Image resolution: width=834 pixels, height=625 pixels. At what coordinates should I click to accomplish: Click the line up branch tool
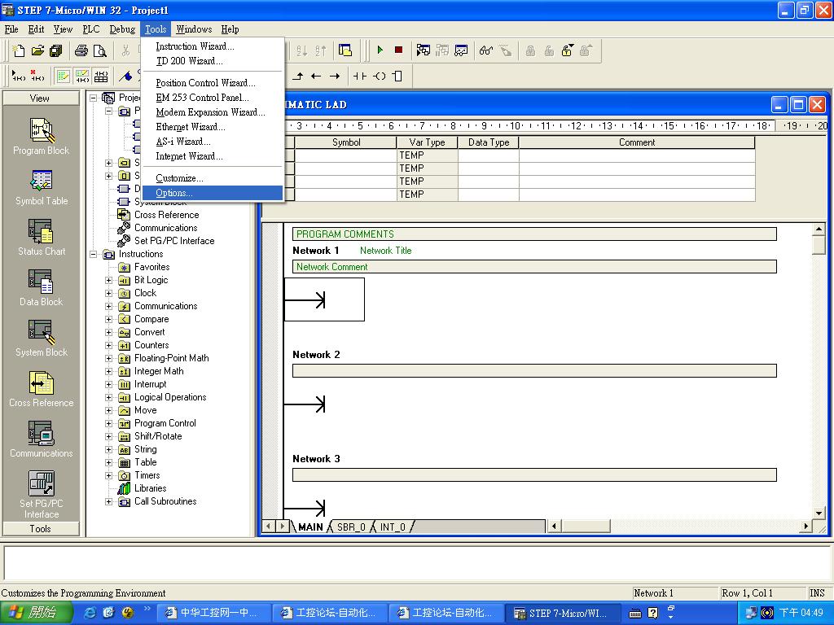[298, 76]
